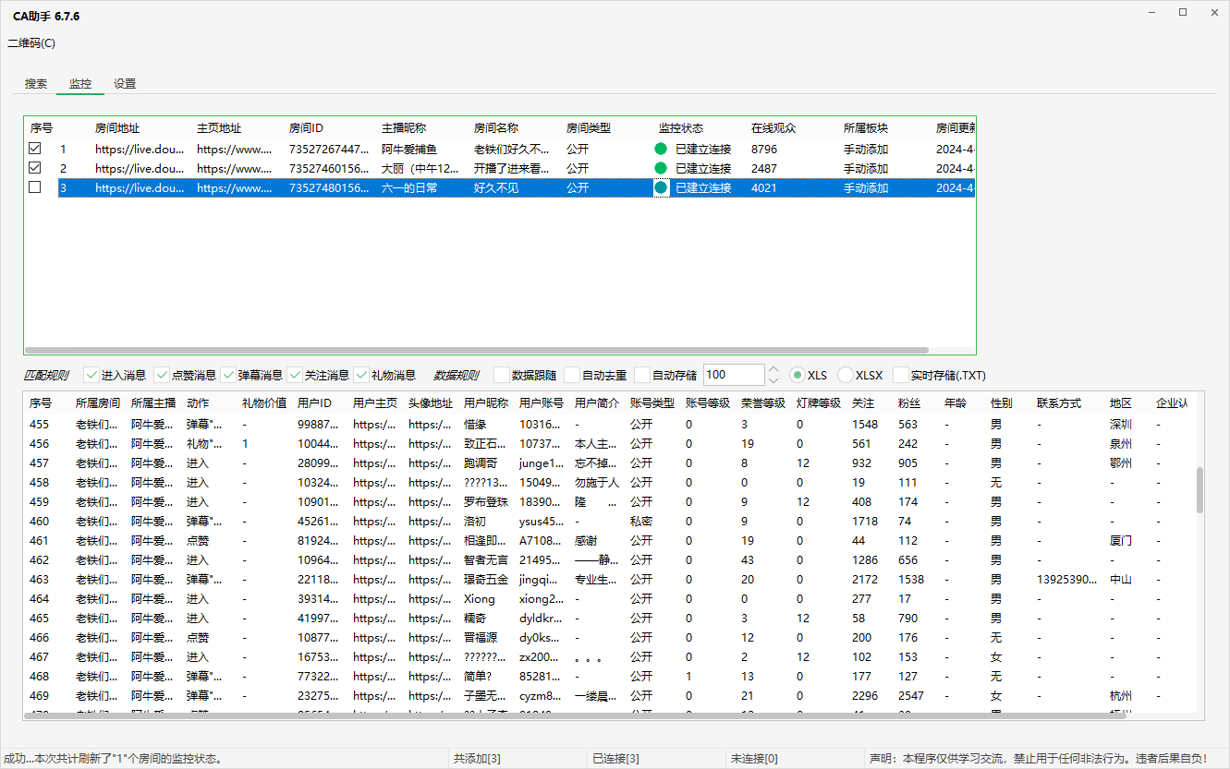Click the 监控状态 column header

click(x=681, y=128)
